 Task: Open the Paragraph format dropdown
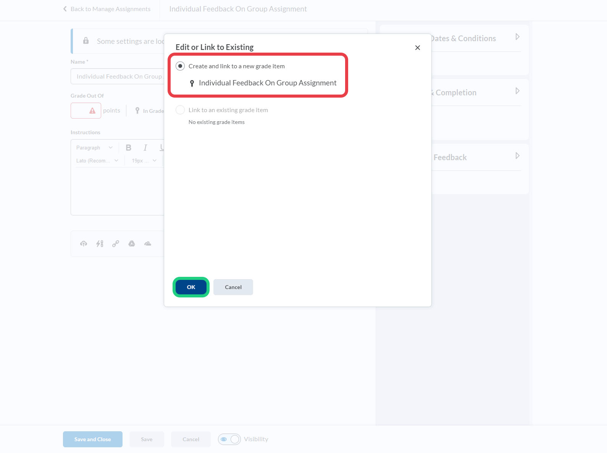[x=94, y=148]
